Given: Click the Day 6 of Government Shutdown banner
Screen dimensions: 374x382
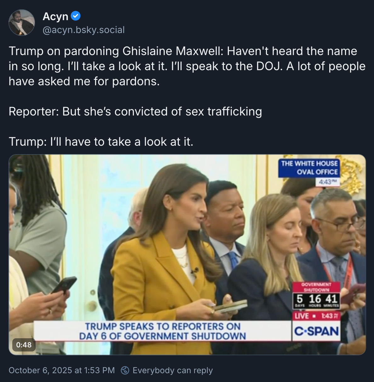Looking at the screenshot, I should point(162,331).
